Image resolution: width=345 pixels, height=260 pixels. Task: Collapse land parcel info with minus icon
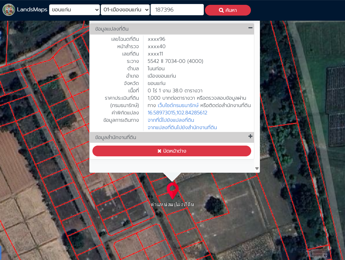(x=250, y=28)
